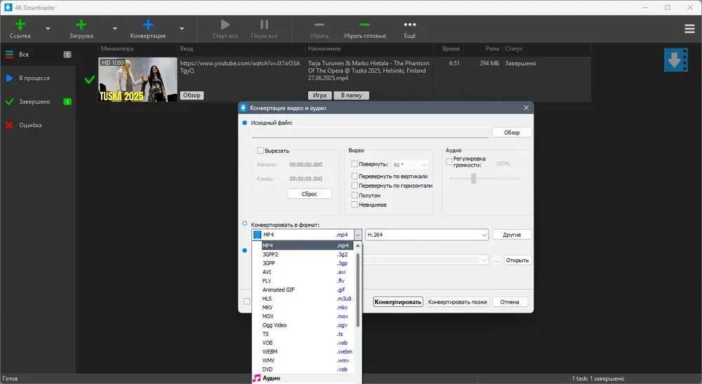Select the В процессе filter
702x384 pixels.
[x=38, y=78]
